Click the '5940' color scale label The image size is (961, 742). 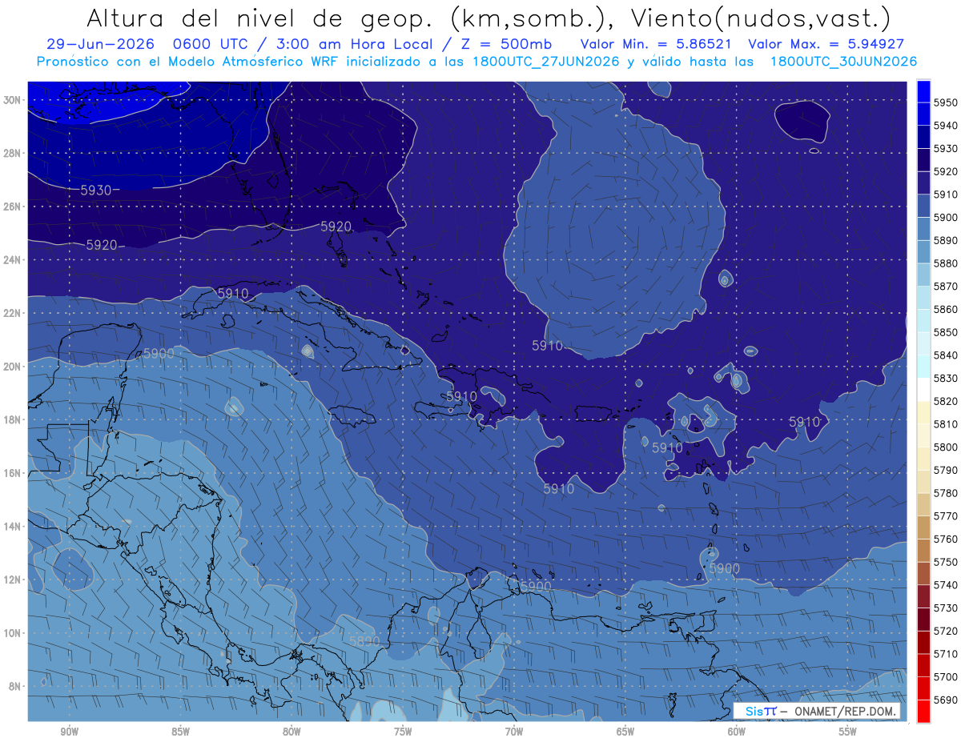(x=947, y=126)
